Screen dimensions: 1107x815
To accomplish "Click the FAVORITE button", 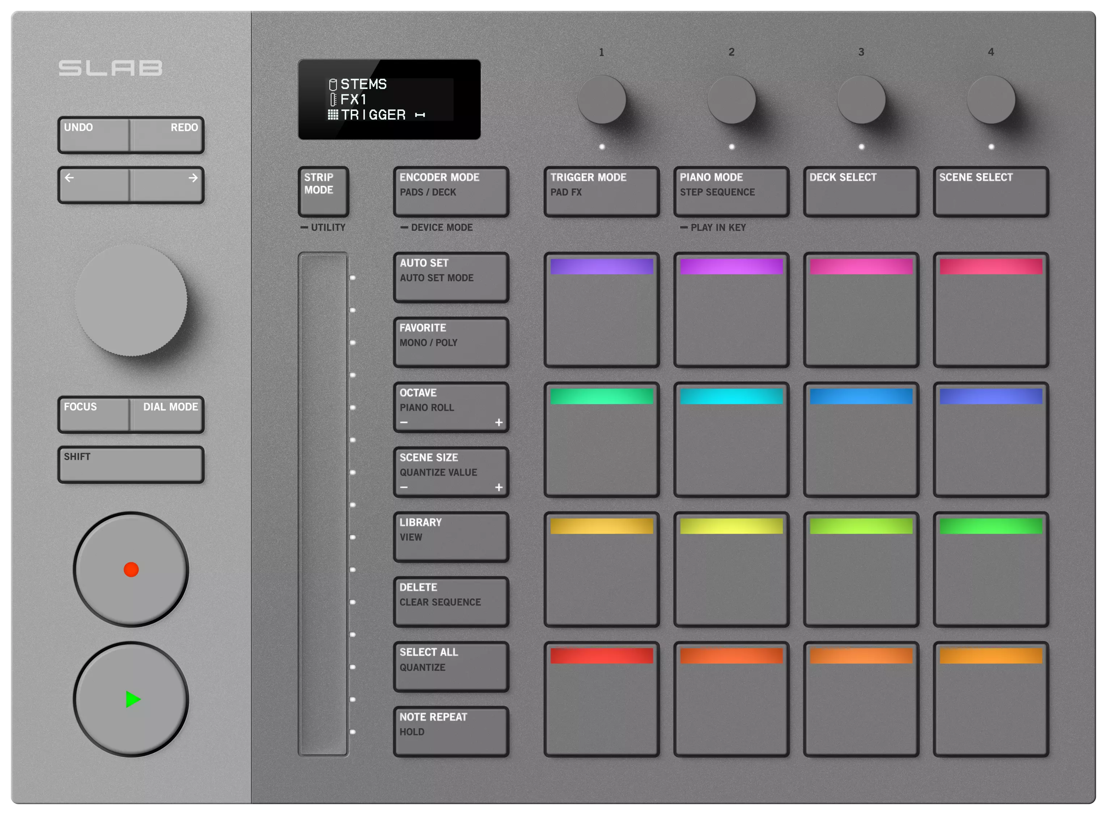I will pos(451,342).
